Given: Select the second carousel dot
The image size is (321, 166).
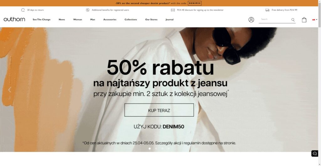Looking at the screenshot, I should point(156,148).
